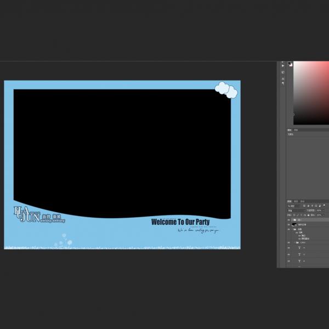329x329 pixels.
Task: Open the Character panel 'A' icon
Action: pyautogui.click(x=283, y=79)
